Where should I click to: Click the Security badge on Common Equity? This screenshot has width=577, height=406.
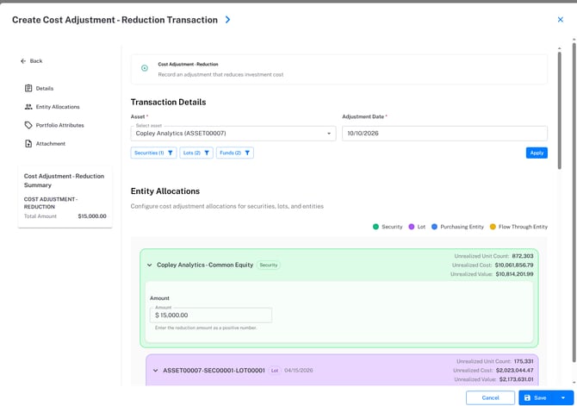click(x=268, y=265)
